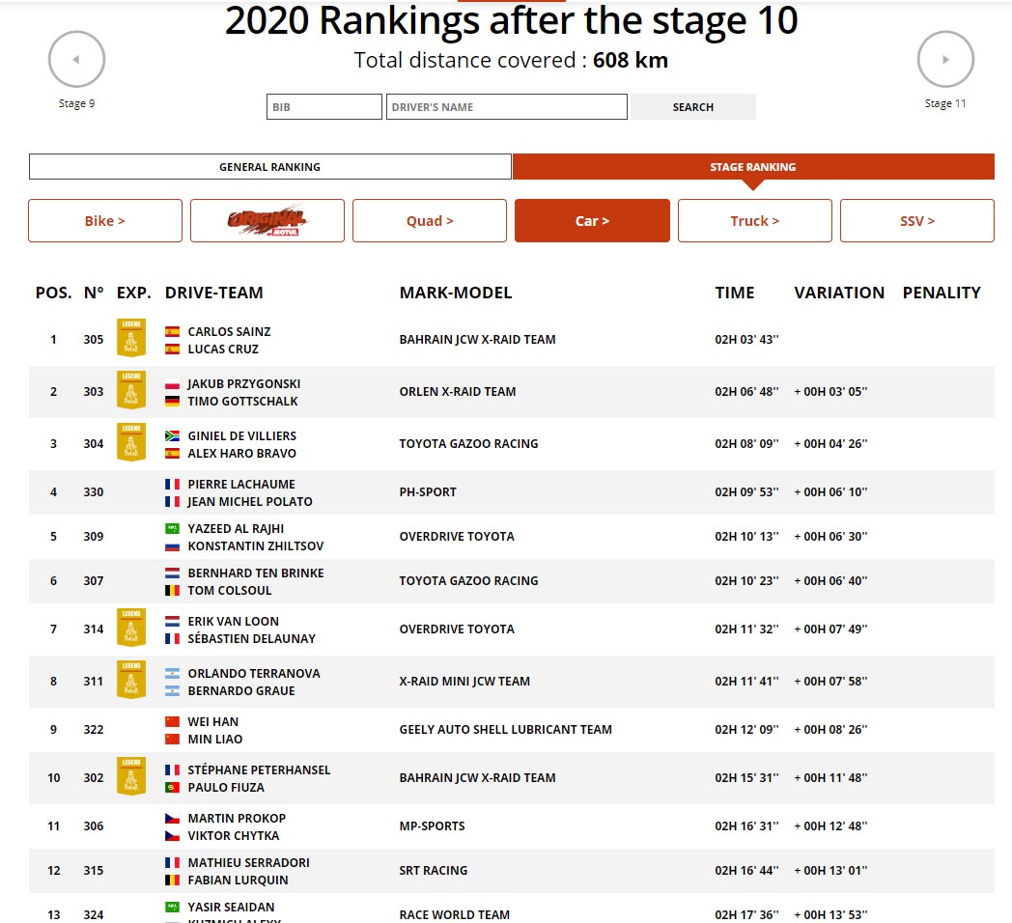Click the Driver's Name search field
Image resolution: width=1012 pixels, height=923 pixels.
(507, 107)
